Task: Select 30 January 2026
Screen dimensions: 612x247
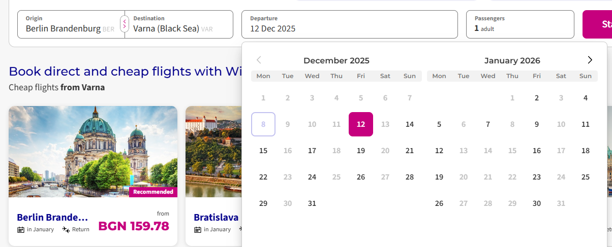Action: coord(537,203)
